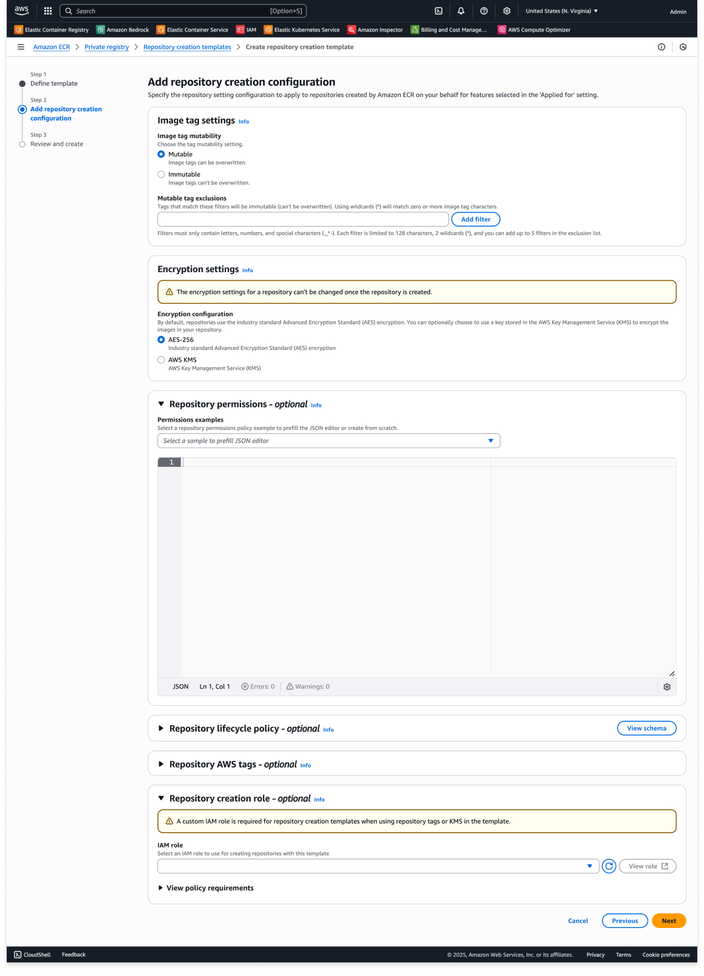Click the Add filter button
The image size is (704, 976).
tap(475, 219)
